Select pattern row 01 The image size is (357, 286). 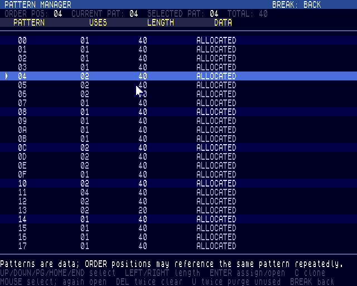(178, 49)
